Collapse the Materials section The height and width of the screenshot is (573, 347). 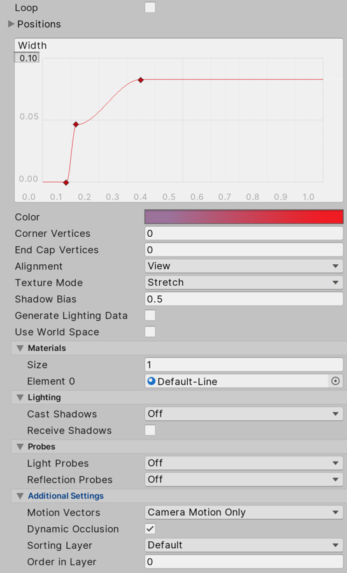coord(20,348)
